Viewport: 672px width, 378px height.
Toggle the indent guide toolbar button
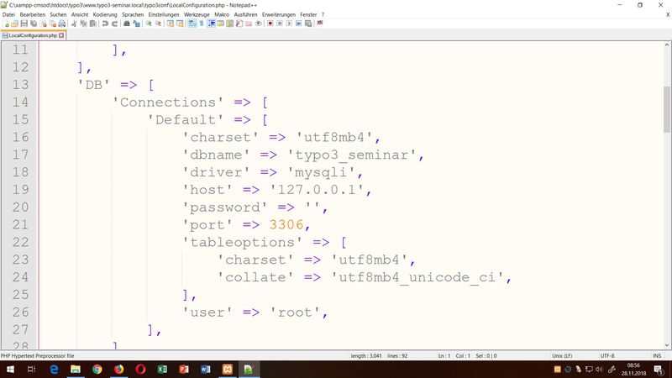point(212,24)
